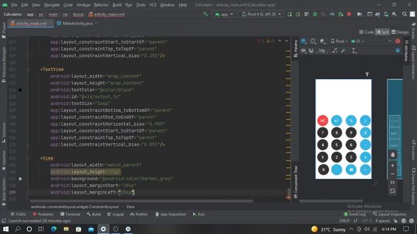This screenshot has height=234, width=417.
Task: Open the Run tool window
Action: point(199,214)
